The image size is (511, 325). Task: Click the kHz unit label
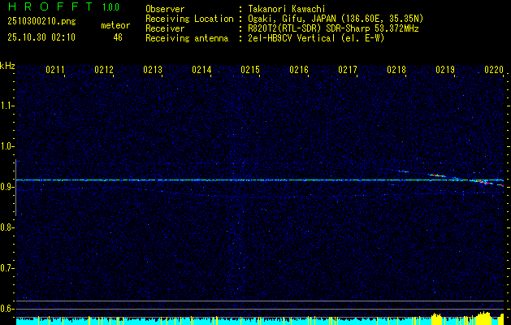click(7, 65)
